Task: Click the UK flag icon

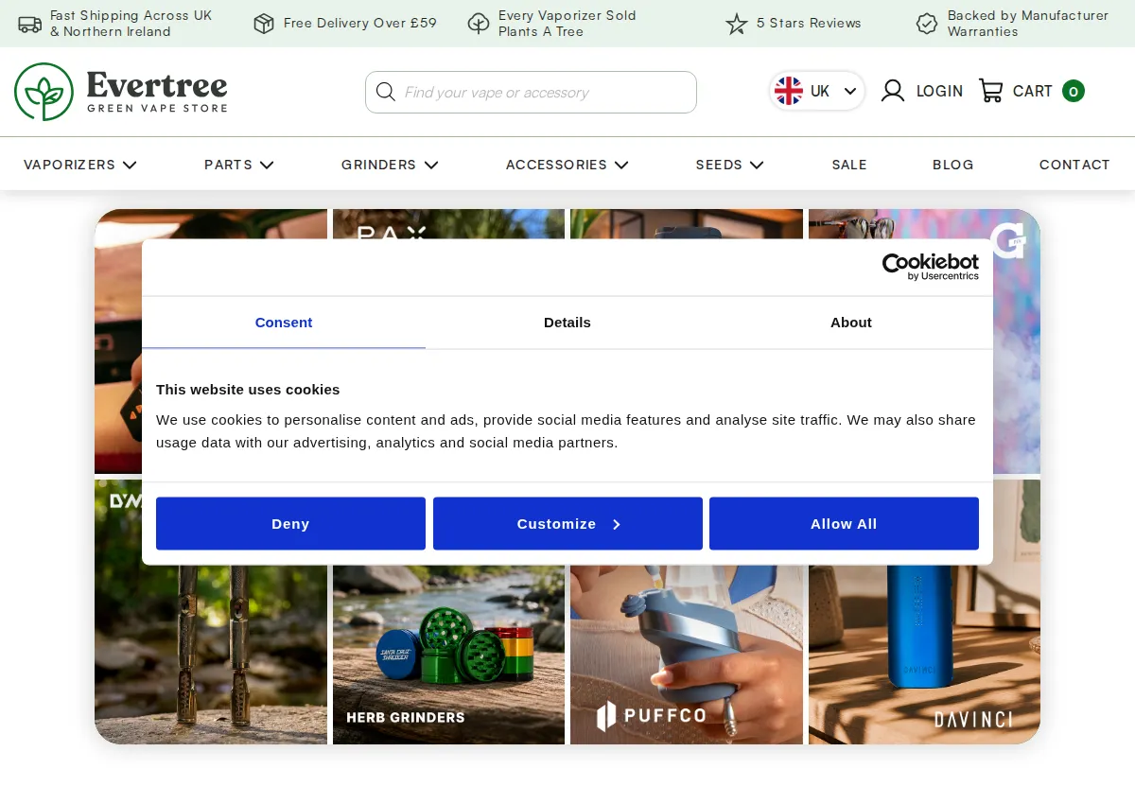Action: pyautogui.click(x=789, y=91)
